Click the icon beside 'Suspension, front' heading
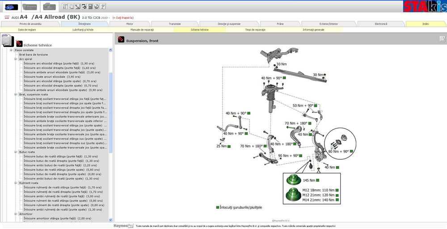 click(x=121, y=39)
